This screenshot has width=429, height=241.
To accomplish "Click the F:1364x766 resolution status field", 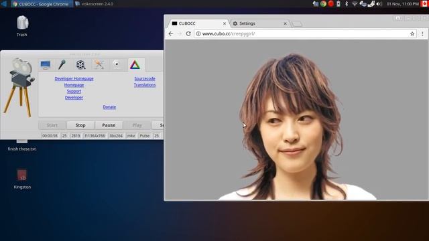I will coord(95,136).
